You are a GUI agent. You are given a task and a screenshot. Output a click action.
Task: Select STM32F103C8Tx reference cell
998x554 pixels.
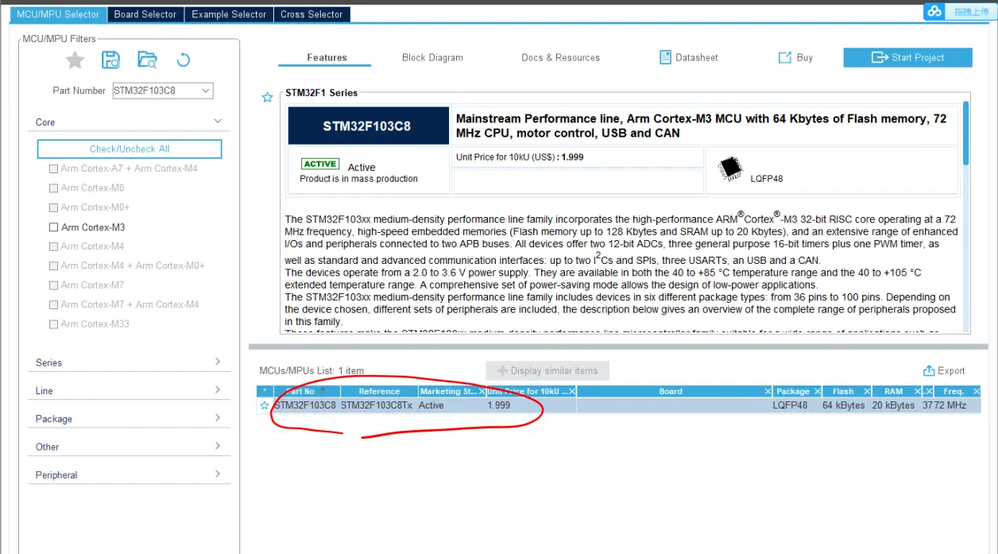pyautogui.click(x=377, y=405)
